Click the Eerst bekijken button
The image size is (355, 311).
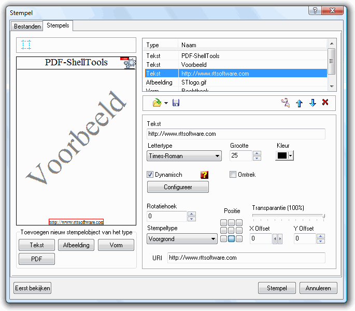click(32, 288)
